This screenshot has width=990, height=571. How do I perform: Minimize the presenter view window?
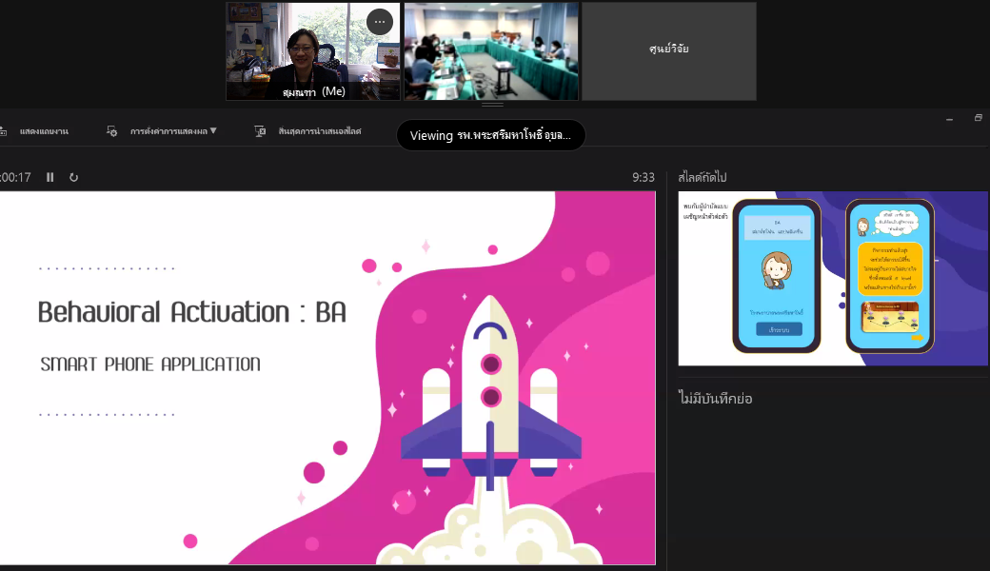pos(949,119)
